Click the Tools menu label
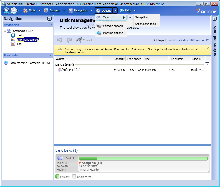Screen dimensions: 220x187 click(32, 10)
